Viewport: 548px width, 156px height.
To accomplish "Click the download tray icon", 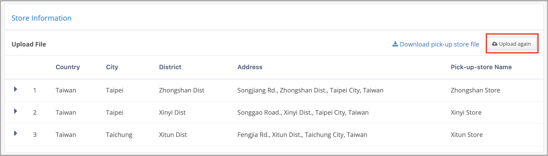I will click(x=395, y=44).
